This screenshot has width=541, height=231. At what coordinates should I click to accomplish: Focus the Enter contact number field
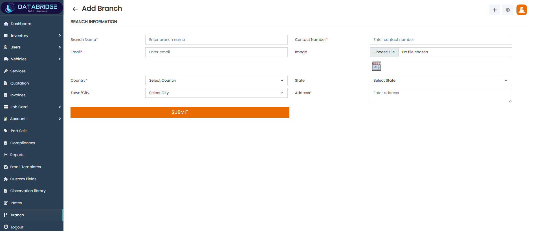(x=441, y=40)
